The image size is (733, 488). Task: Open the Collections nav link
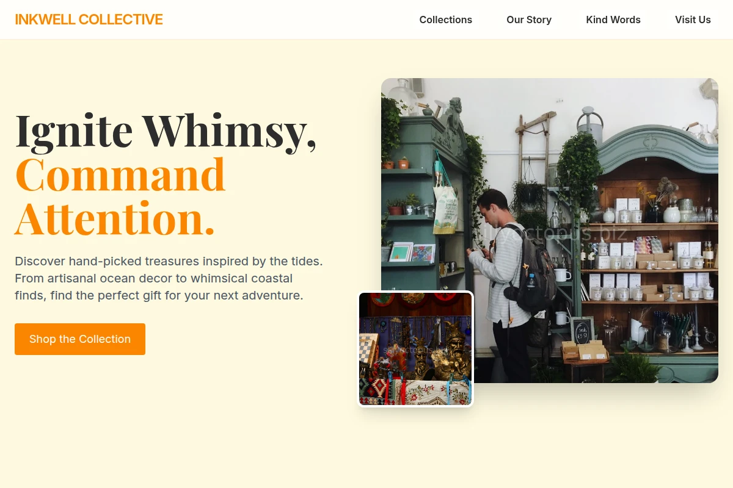point(445,20)
